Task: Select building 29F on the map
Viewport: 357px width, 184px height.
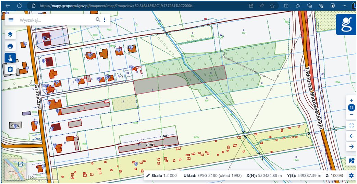Action: click(x=132, y=49)
